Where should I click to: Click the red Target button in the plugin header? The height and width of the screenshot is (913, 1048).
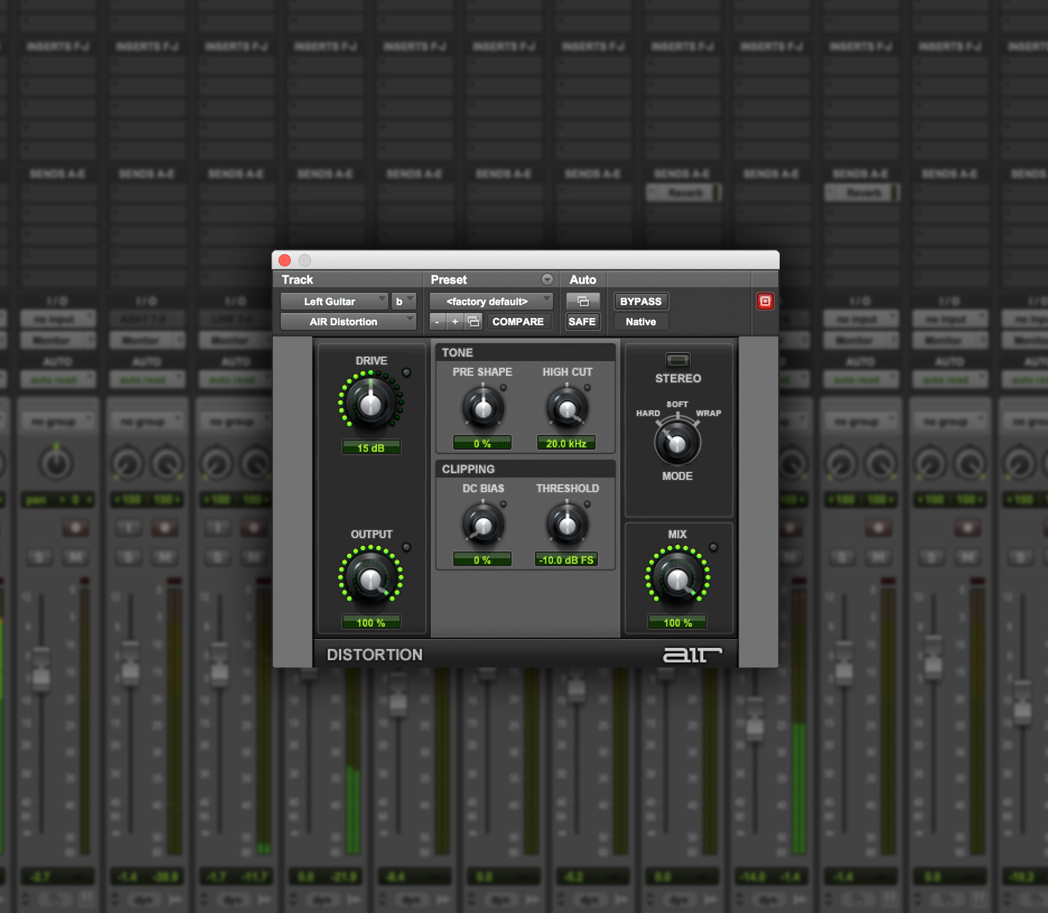point(765,300)
